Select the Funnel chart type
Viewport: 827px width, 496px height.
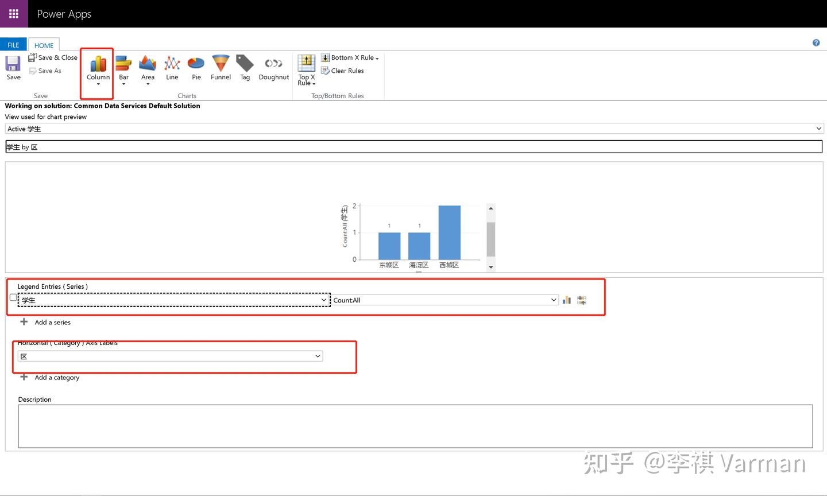coord(221,68)
